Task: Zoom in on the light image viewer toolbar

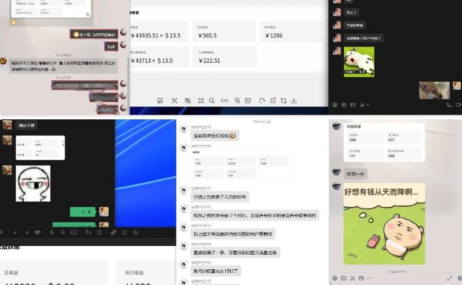Action: (237, 100)
